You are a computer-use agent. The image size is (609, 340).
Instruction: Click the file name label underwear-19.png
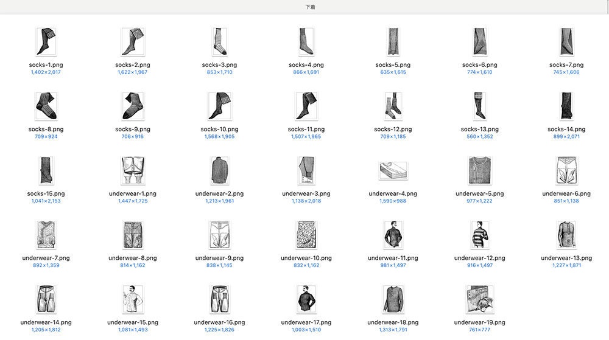480,322
